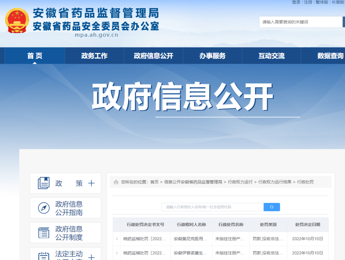Expand the 政策 section with plus sign
The width and height of the screenshot is (345, 260).
[x=91, y=183]
